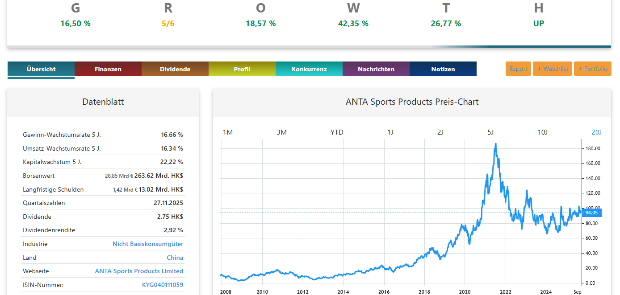Go to the Konkurrenz tab
Viewport: 620px width, 295px height.
point(309,69)
